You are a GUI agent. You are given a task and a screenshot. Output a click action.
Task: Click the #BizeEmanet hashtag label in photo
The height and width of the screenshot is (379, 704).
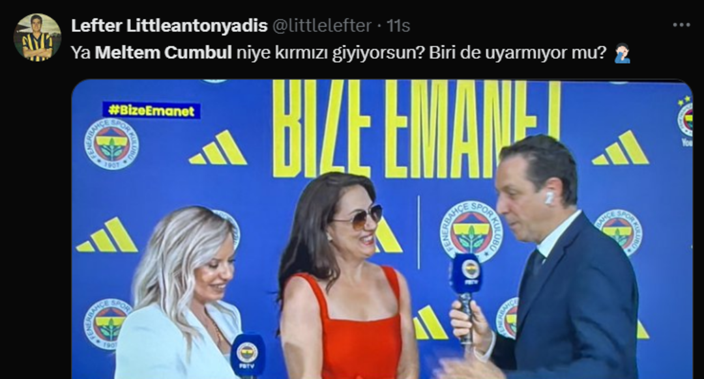[x=151, y=110]
